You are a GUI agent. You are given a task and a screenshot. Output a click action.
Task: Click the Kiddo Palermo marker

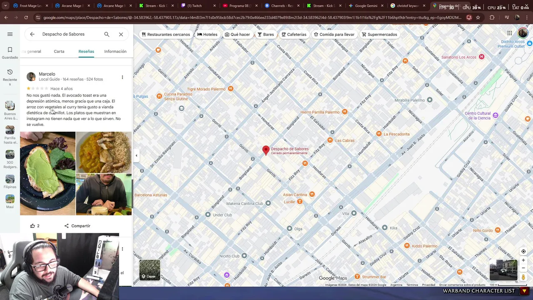(407, 246)
